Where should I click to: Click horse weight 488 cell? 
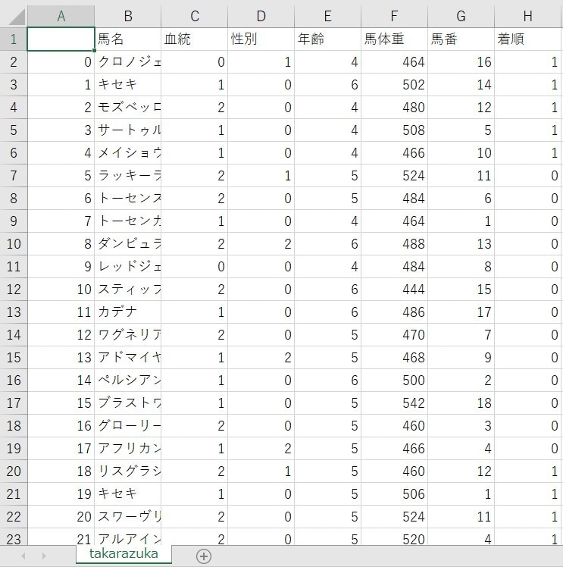tap(394, 244)
